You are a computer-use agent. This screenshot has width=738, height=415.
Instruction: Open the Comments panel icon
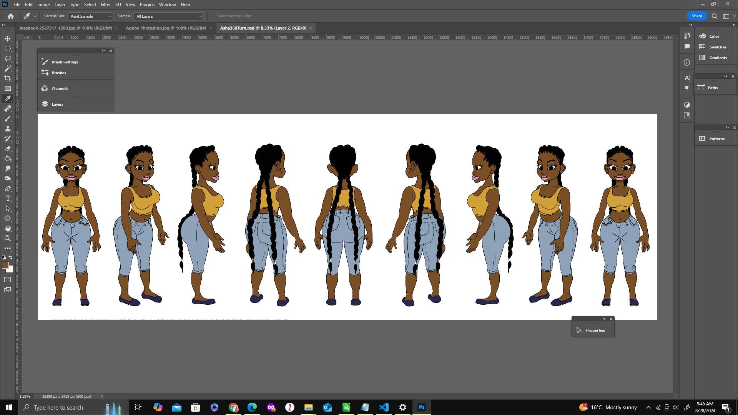click(x=687, y=46)
